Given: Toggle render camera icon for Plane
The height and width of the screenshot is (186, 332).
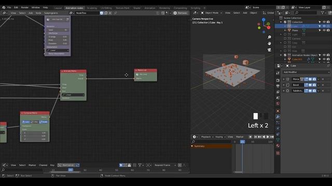Looking at the screenshot, I should point(328,30).
